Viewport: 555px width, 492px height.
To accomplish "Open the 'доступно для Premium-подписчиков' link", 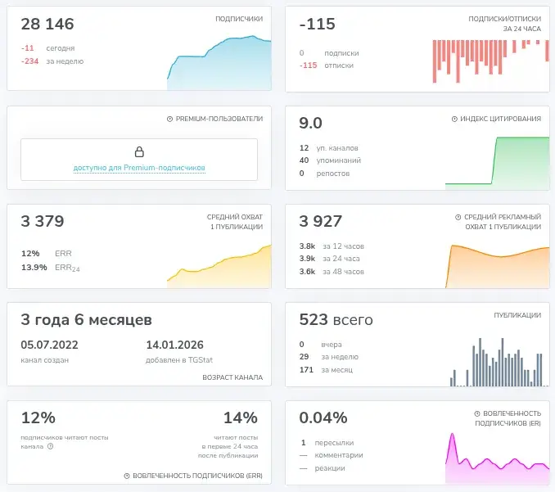I will coord(139,168).
